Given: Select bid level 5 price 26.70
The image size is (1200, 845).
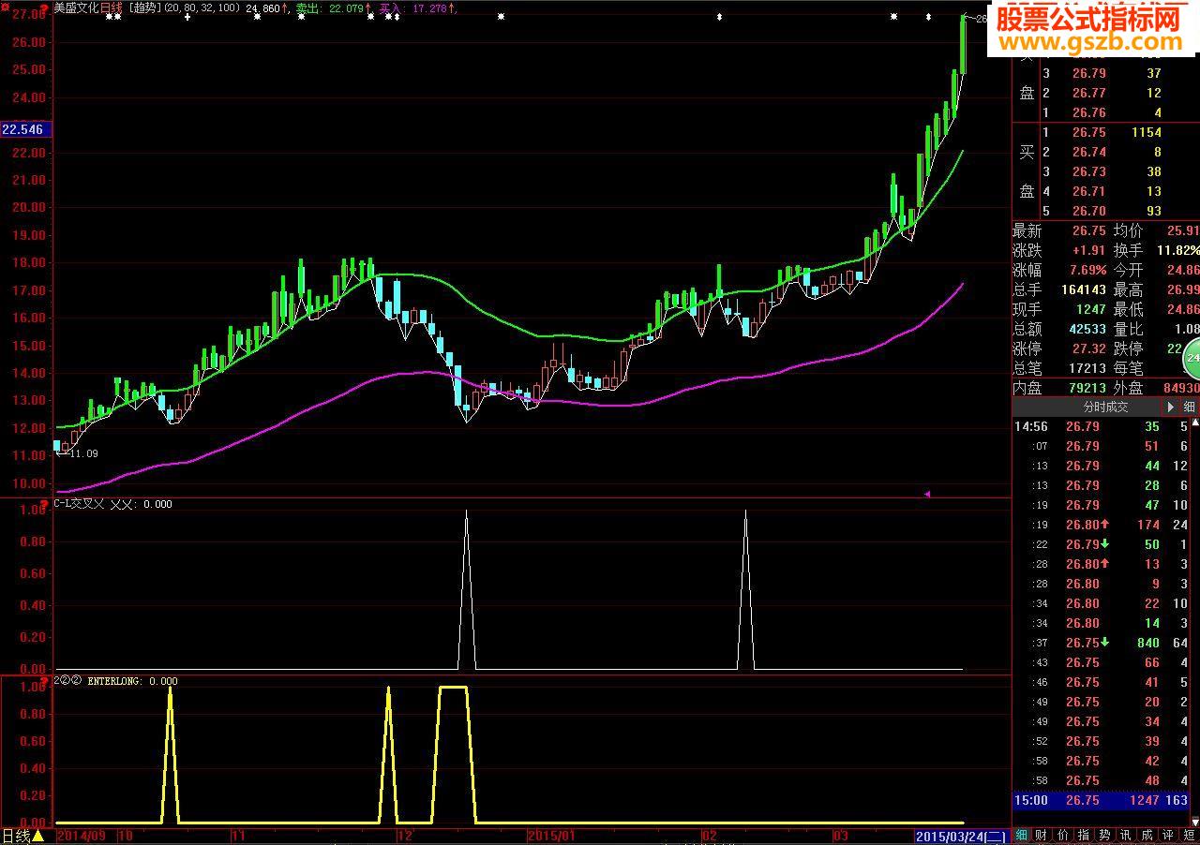Looking at the screenshot, I should (1087, 211).
